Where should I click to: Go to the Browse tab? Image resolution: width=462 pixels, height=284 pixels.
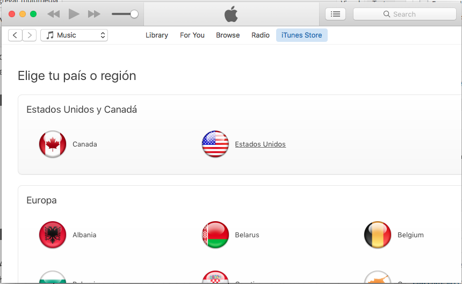228,35
